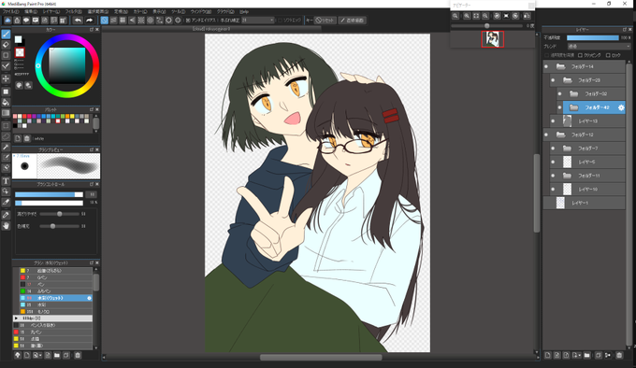The image size is (636, 368).
Task: Select the Text tool
Action: [6, 181]
